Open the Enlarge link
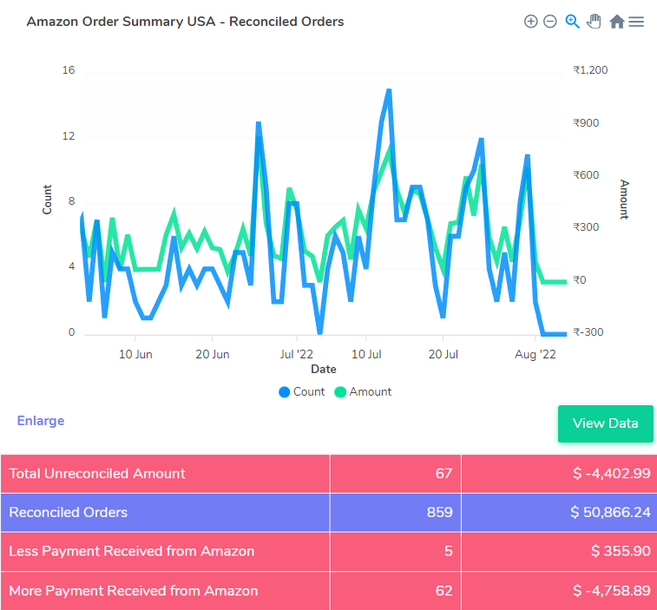Screen dimensions: 657x610 tap(41, 421)
